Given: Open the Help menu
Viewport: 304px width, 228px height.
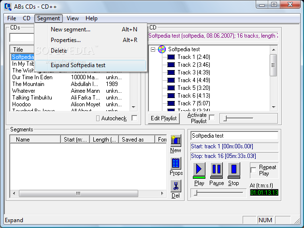Looking at the screenshot, I should pos(91,18).
